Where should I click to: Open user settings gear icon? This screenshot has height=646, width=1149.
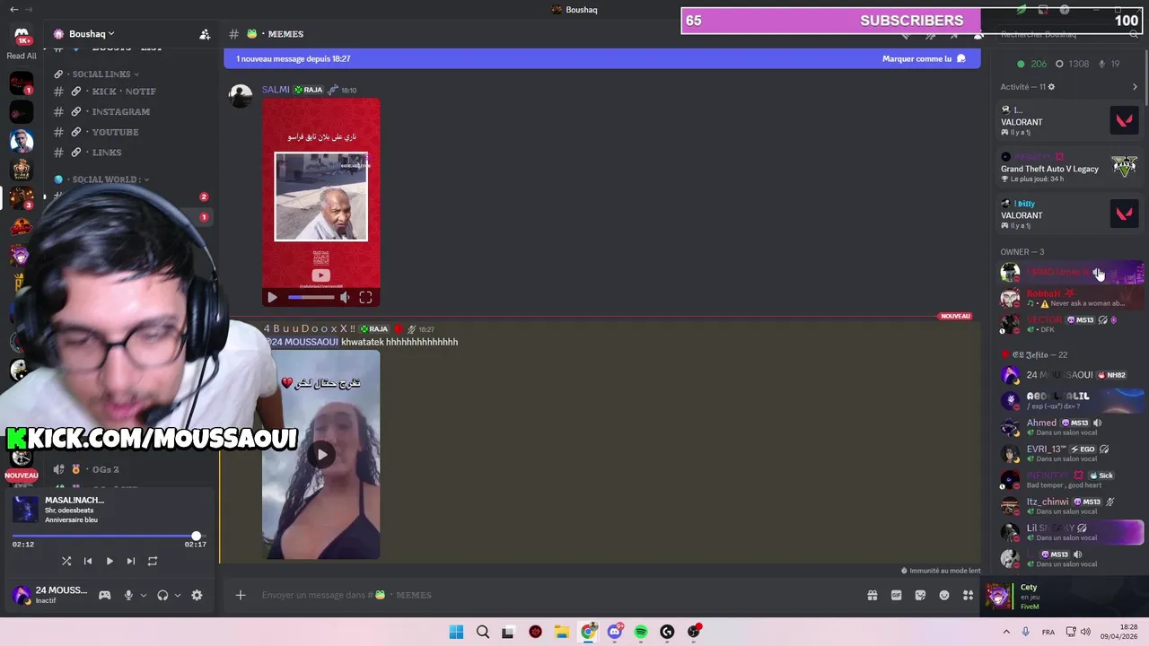[x=197, y=595]
